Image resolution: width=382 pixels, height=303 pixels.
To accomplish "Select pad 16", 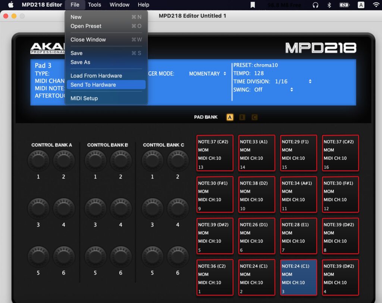I will click(340, 153).
